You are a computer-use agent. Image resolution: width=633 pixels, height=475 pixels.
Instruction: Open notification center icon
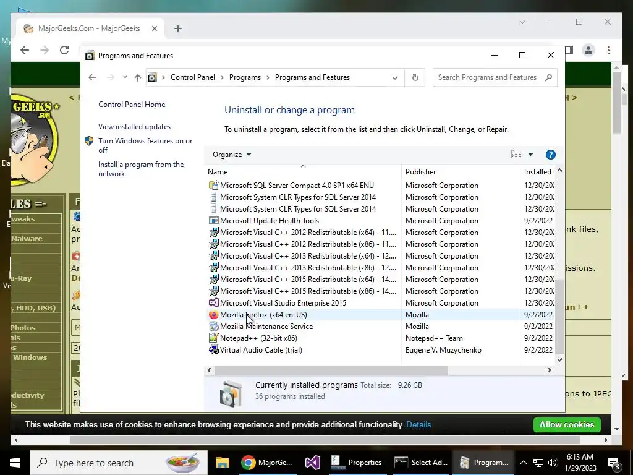[614, 463]
